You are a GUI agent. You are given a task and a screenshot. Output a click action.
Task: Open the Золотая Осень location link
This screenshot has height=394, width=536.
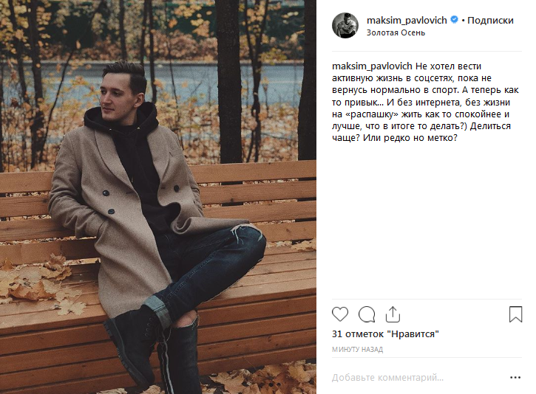click(x=396, y=32)
